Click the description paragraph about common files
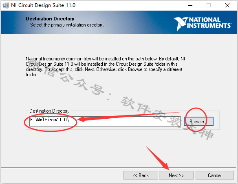238x184 pixels. pyautogui.click(x=105, y=67)
